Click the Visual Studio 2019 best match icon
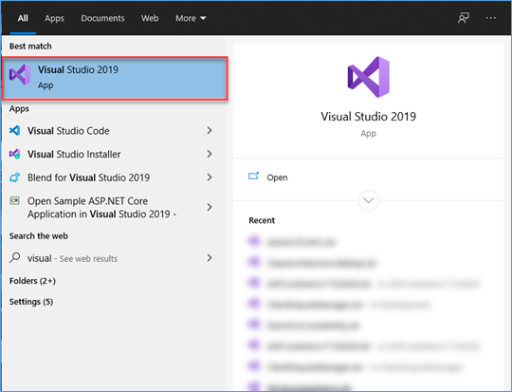Screen dimensions: 512x392 [x=20, y=75]
